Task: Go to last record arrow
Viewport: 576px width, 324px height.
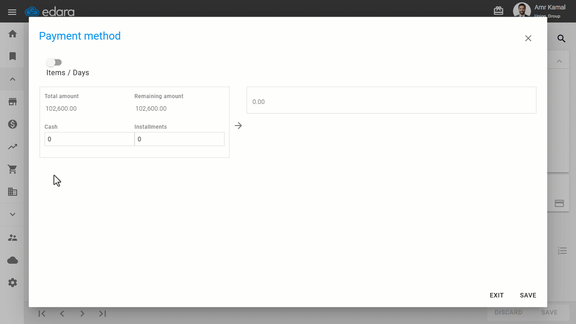Action: [103, 314]
